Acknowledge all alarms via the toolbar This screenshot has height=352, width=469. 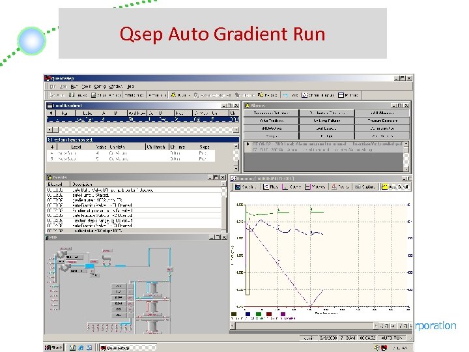[212, 95]
